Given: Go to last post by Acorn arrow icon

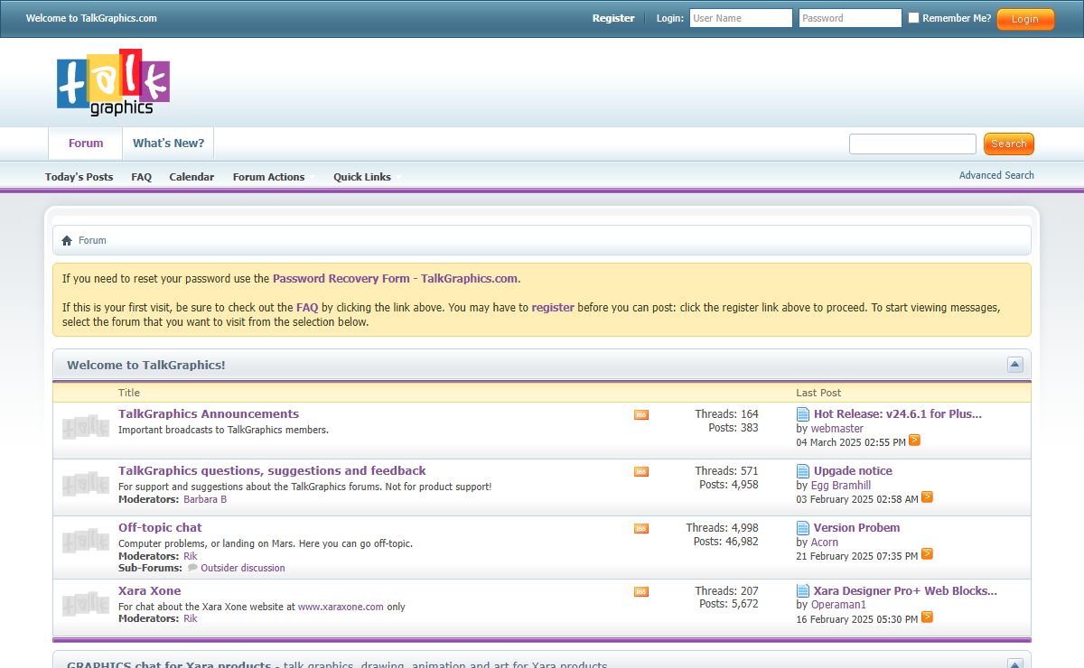Looking at the screenshot, I should tap(927, 554).
